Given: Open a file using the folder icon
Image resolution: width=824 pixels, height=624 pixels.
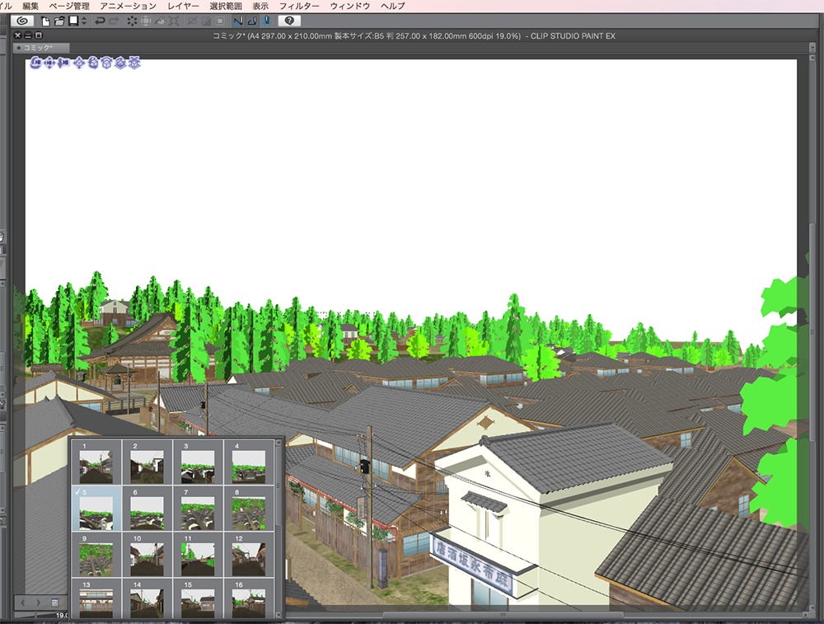Looking at the screenshot, I should 59,21.
